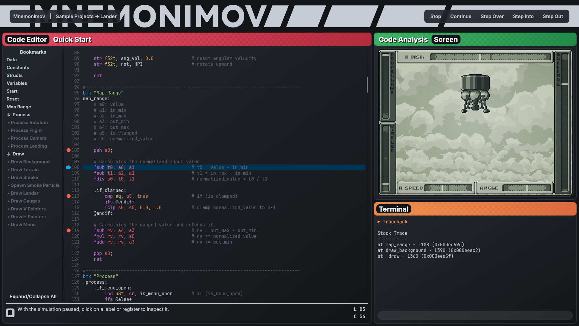Switch to the Screen tab in Code Analysis

(x=446, y=39)
